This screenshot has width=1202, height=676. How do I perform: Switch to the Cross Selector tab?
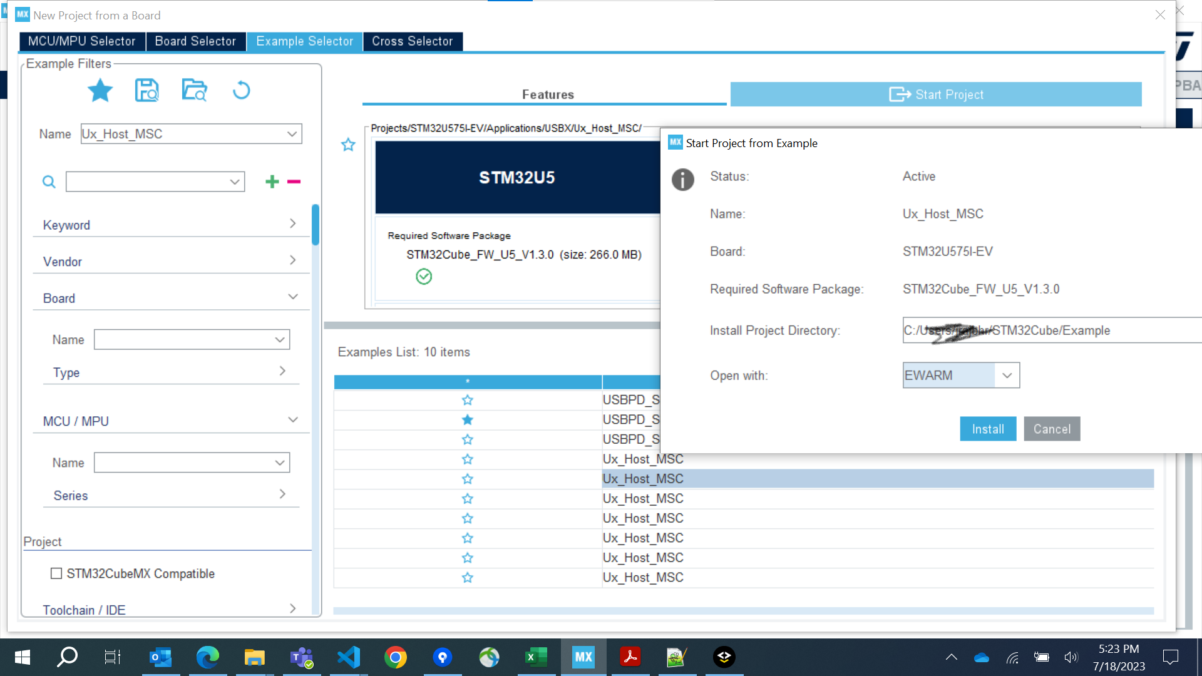(412, 41)
